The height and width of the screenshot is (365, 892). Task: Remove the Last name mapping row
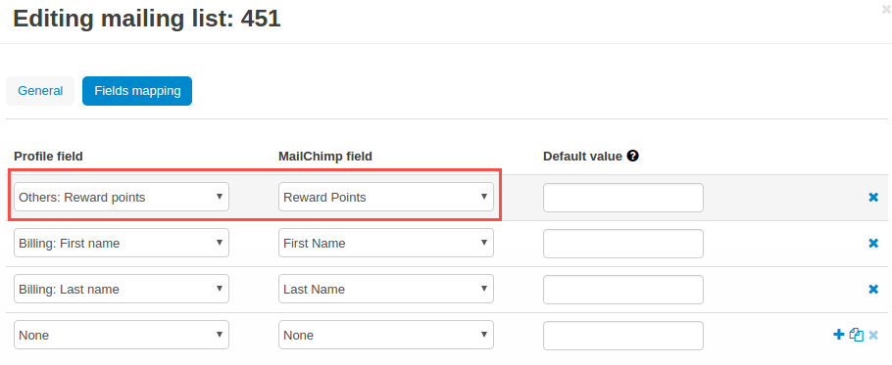click(873, 290)
